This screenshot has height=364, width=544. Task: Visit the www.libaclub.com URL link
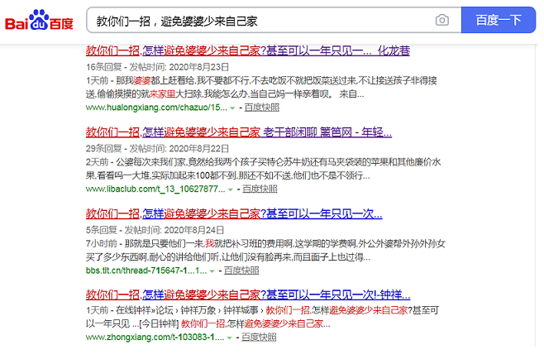coord(154,189)
